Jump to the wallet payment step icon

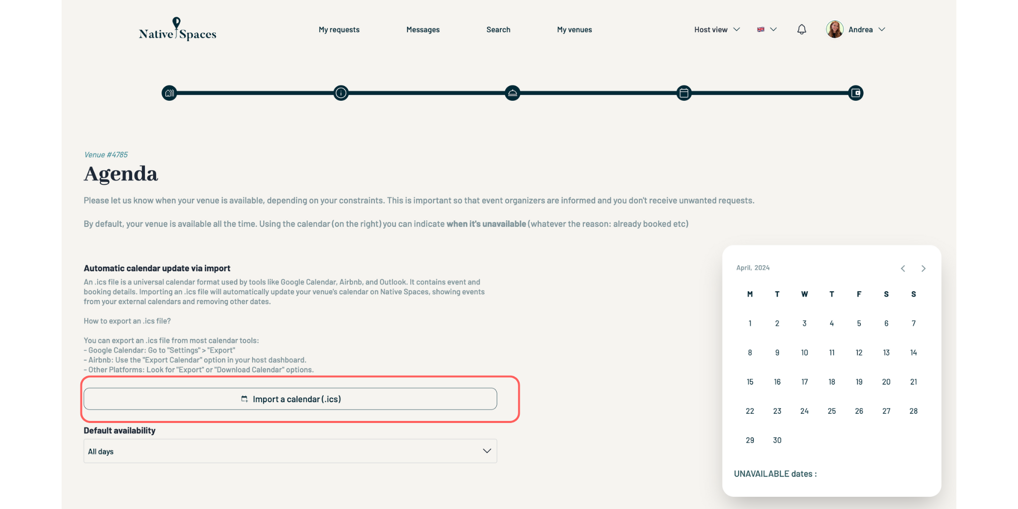(856, 93)
